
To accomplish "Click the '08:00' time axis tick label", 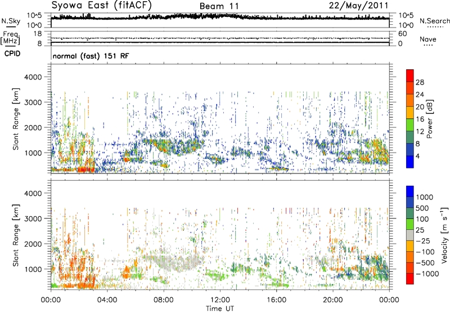I will pyautogui.click(x=163, y=300).
